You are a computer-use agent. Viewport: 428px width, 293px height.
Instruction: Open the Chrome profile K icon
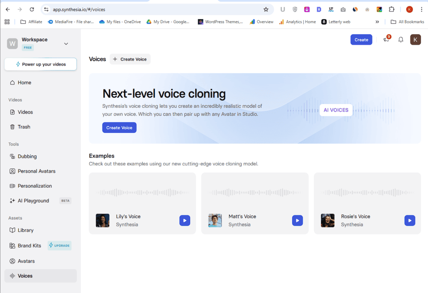(409, 9)
